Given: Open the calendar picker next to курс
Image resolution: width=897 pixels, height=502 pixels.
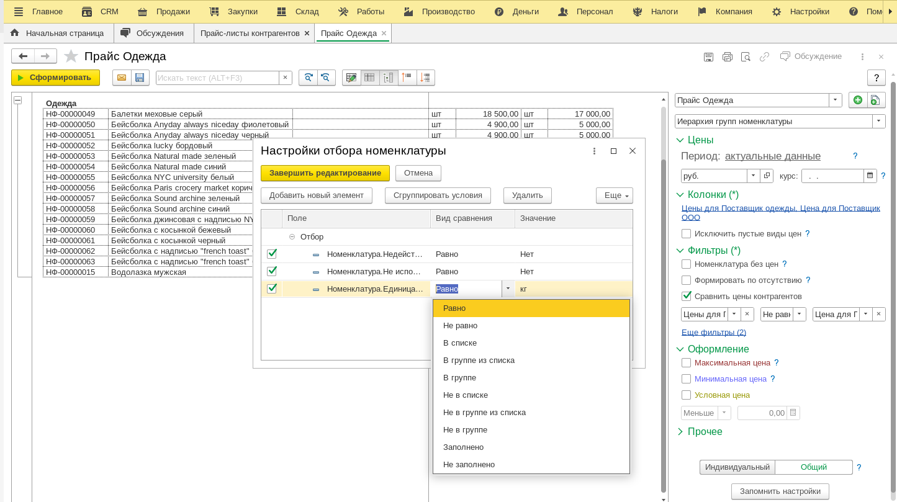Looking at the screenshot, I should [x=870, y=176].
